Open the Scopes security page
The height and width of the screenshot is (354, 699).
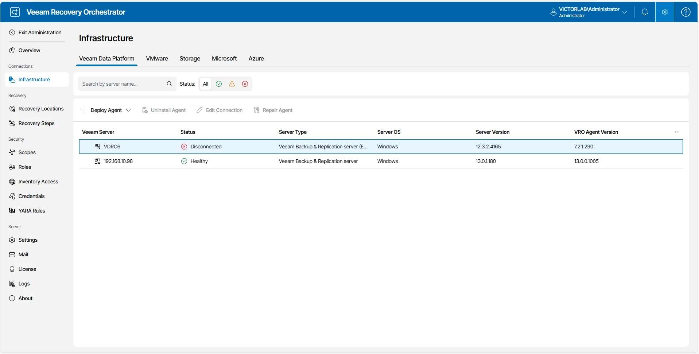point(27,152)
